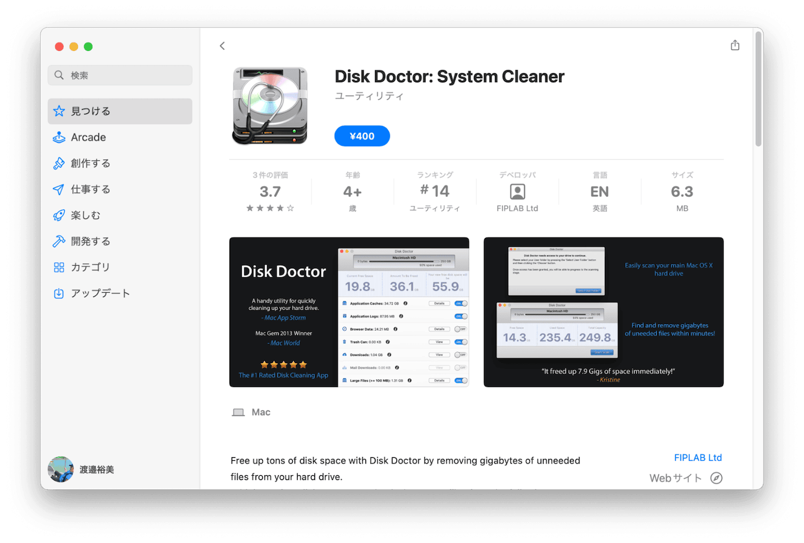This screenshot has width=804, height=543.
Task: Click the EN language value
Action: pyautogui.click(x=599, y=191)
